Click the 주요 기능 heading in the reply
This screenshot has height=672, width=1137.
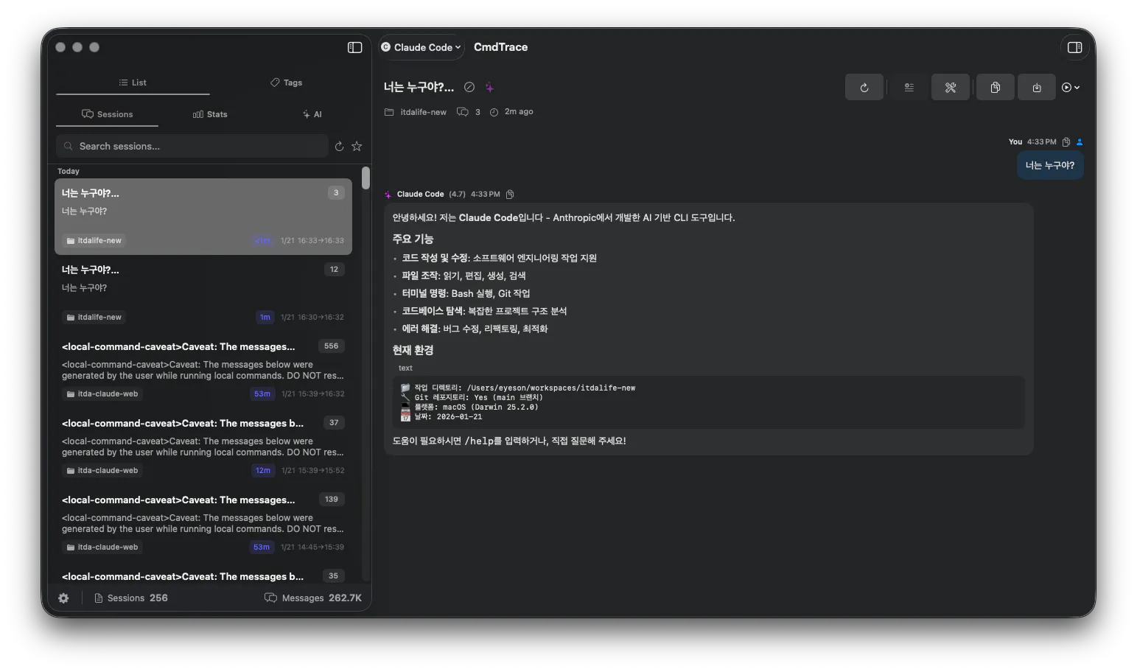point(413,239)
